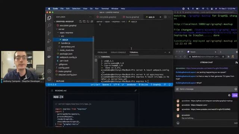Open the Twitch chat community users icon
This screenshot has height=134, width=239.
pyautogui.click(x=236, y=63)
